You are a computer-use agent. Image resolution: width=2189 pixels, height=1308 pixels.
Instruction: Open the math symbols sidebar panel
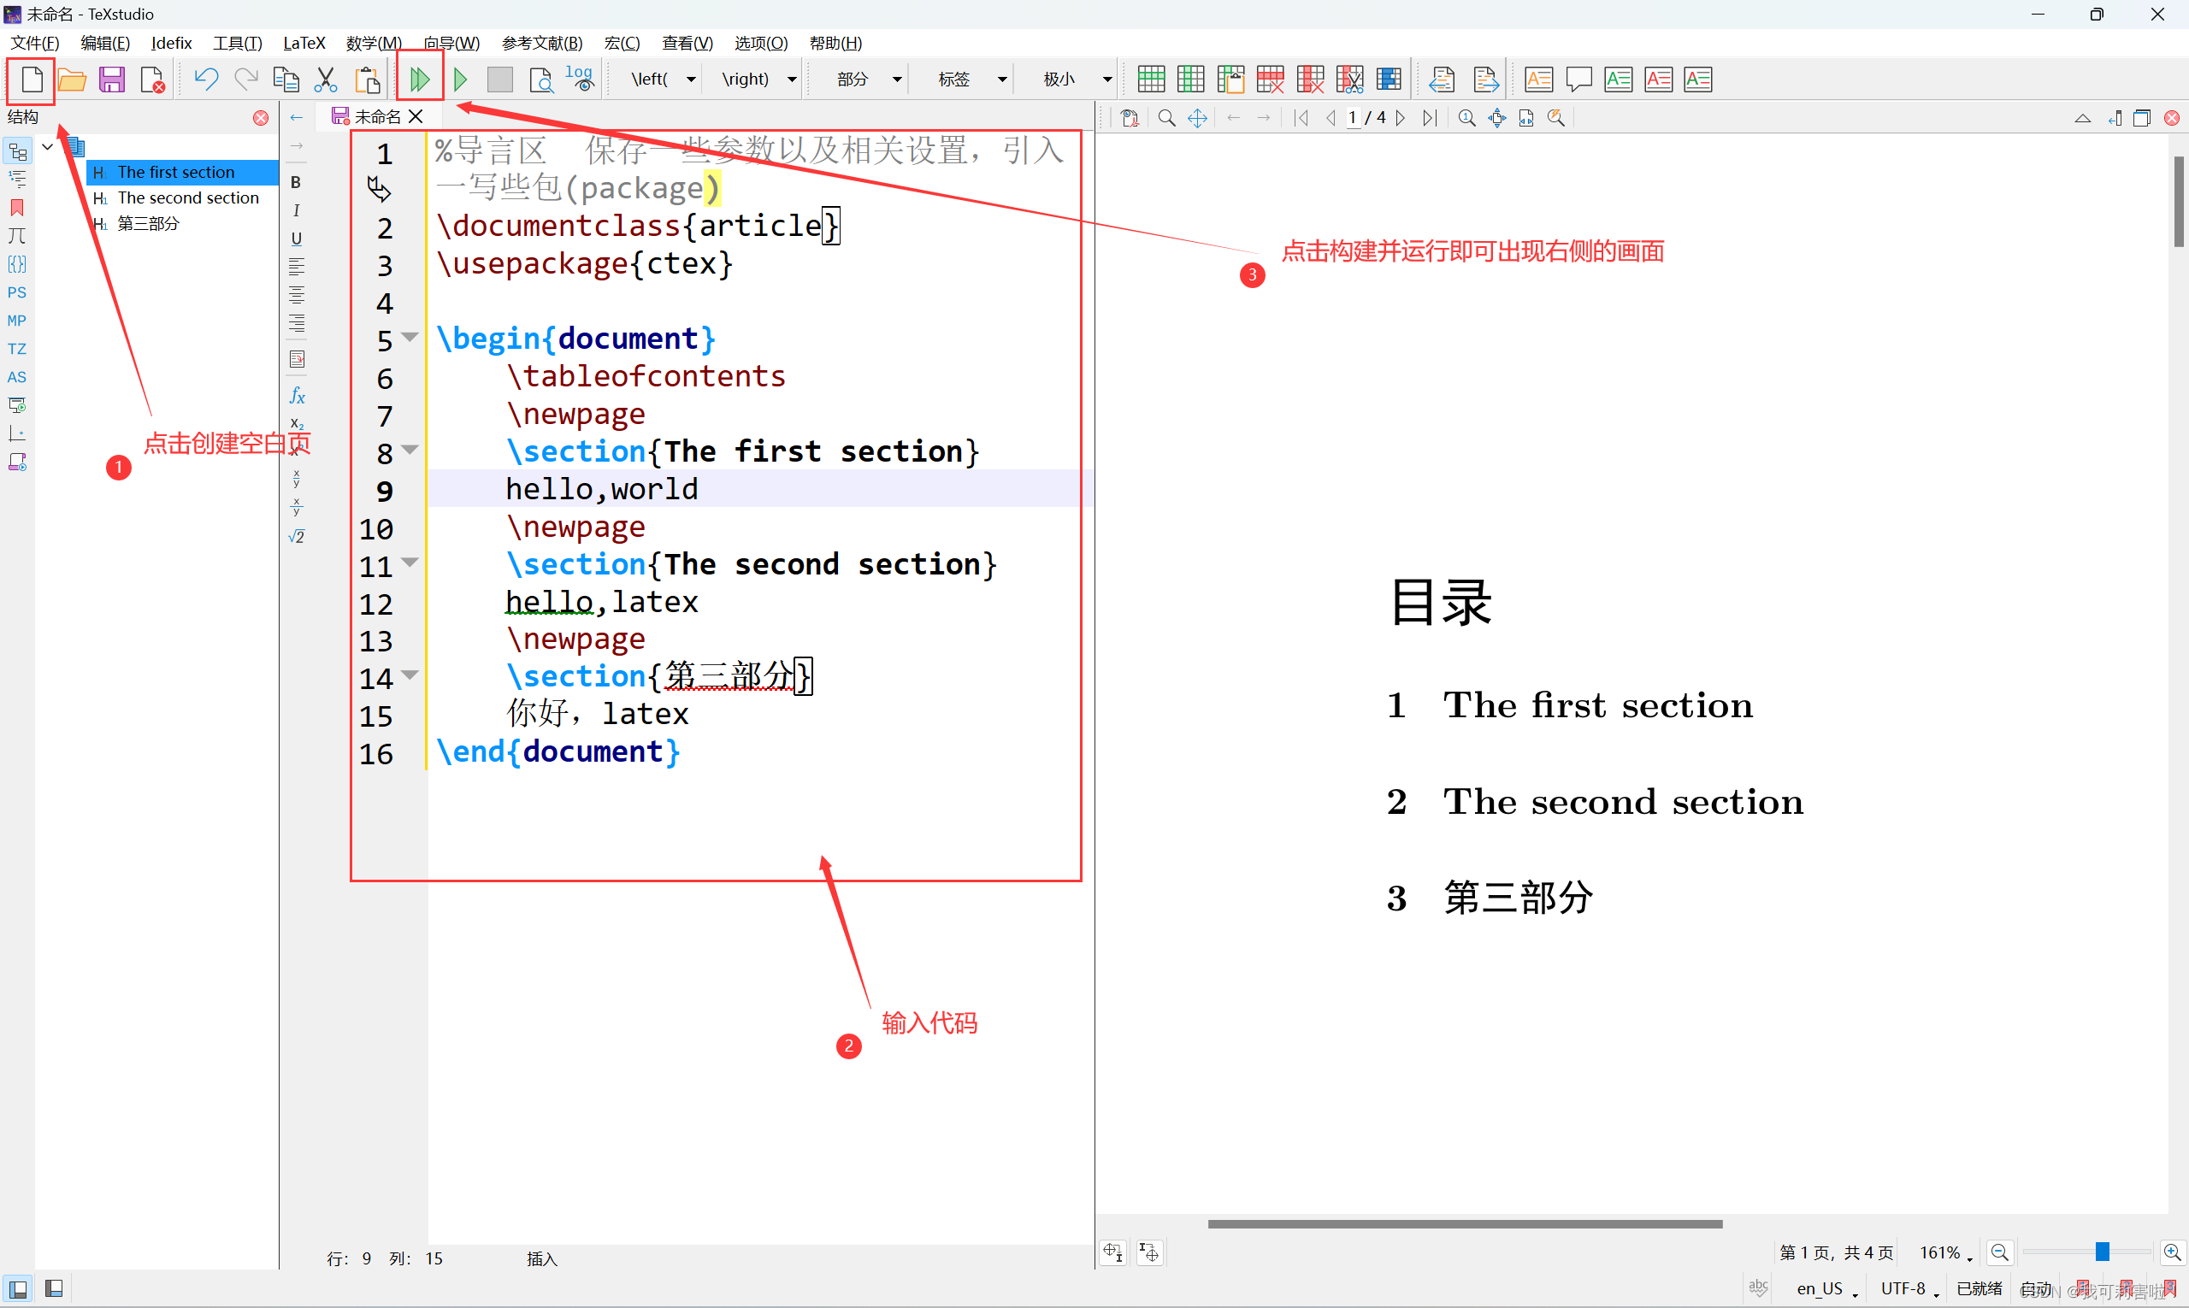pos(17,235)
